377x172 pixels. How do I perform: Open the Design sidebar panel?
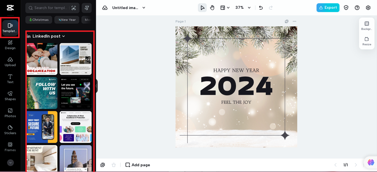[10, 45]
